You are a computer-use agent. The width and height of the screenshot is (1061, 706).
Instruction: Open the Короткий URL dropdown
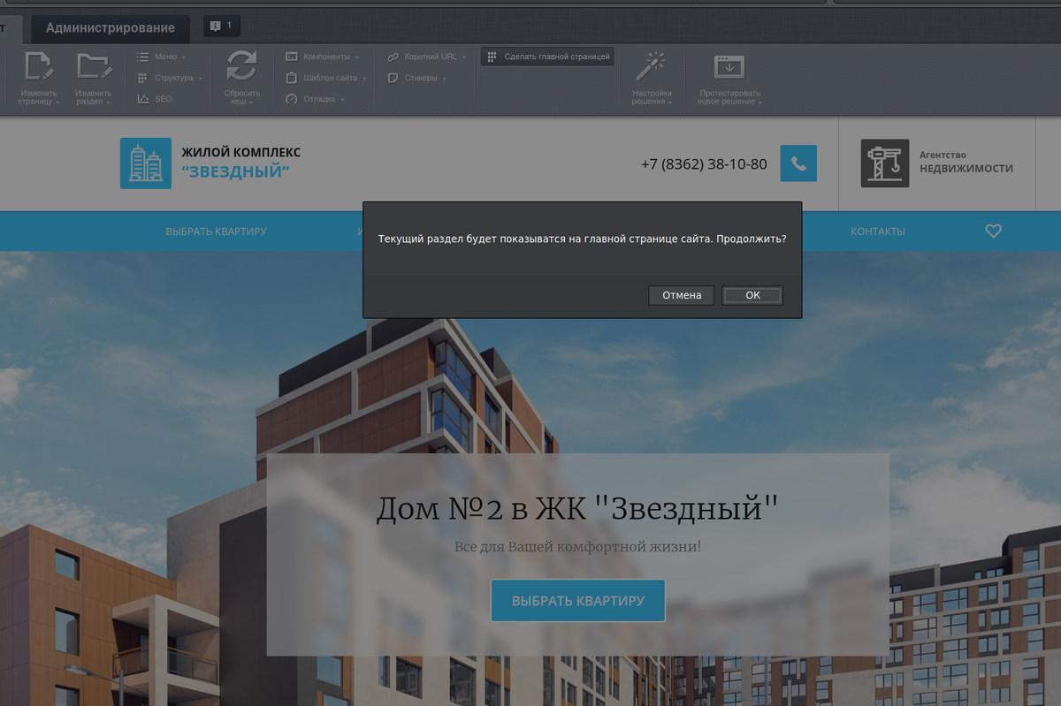tap(427, 57)
